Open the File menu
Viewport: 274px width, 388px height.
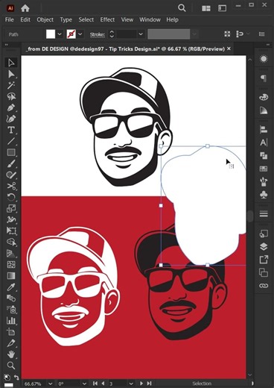(10, 19)
